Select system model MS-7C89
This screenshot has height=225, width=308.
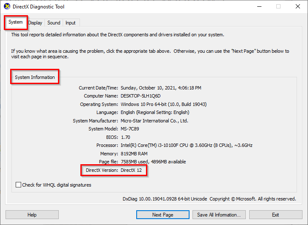pyautogui.click(x=130, y=129)
